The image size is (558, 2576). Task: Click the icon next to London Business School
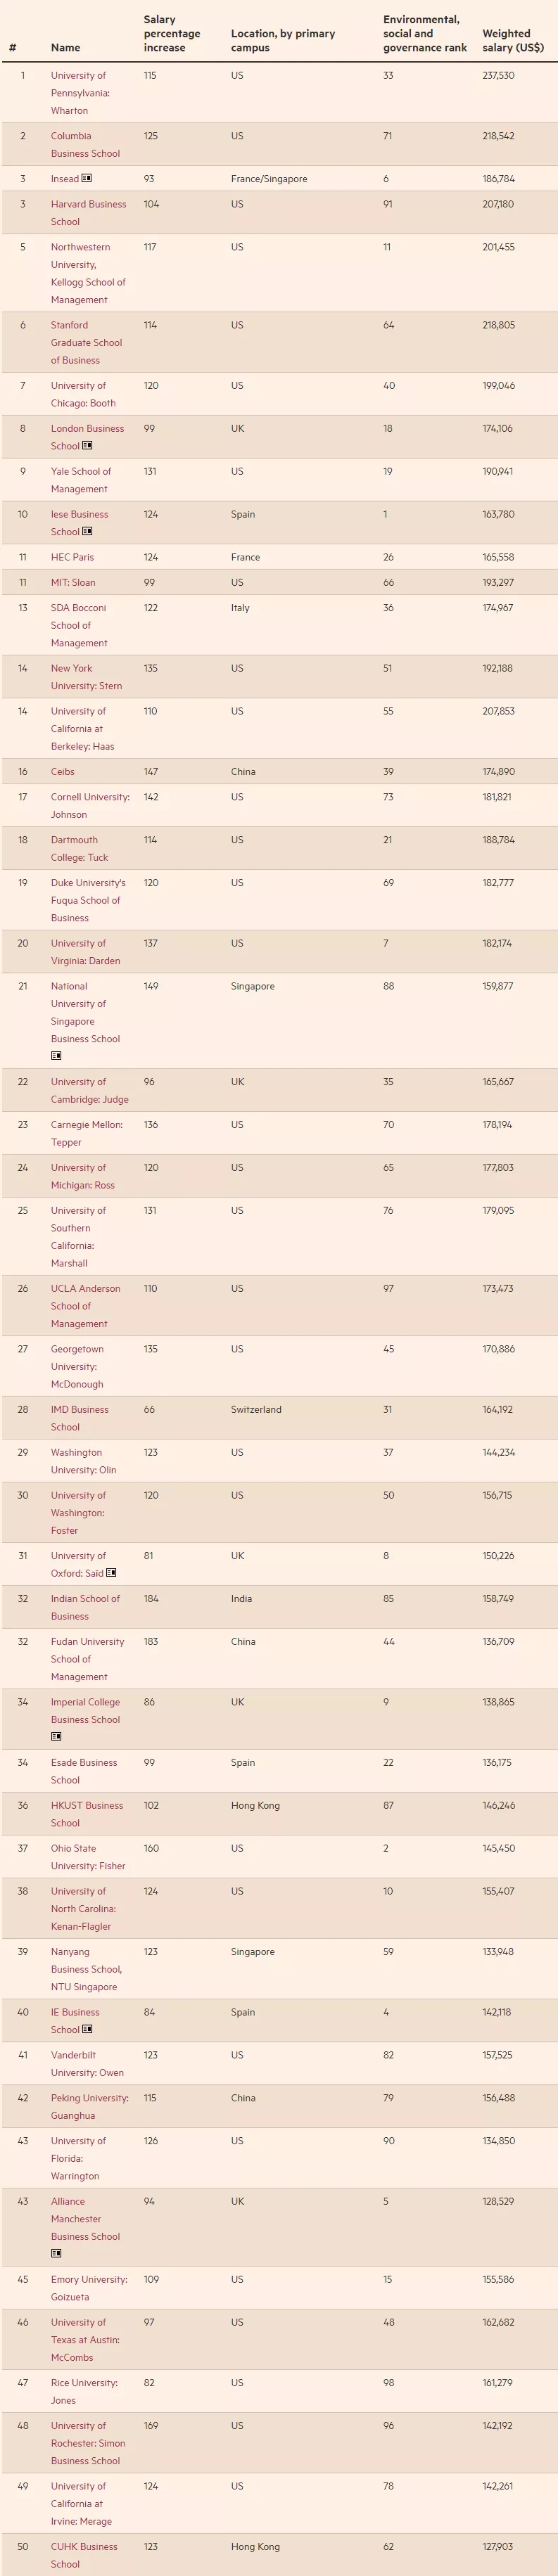click(x=87, y=446)
